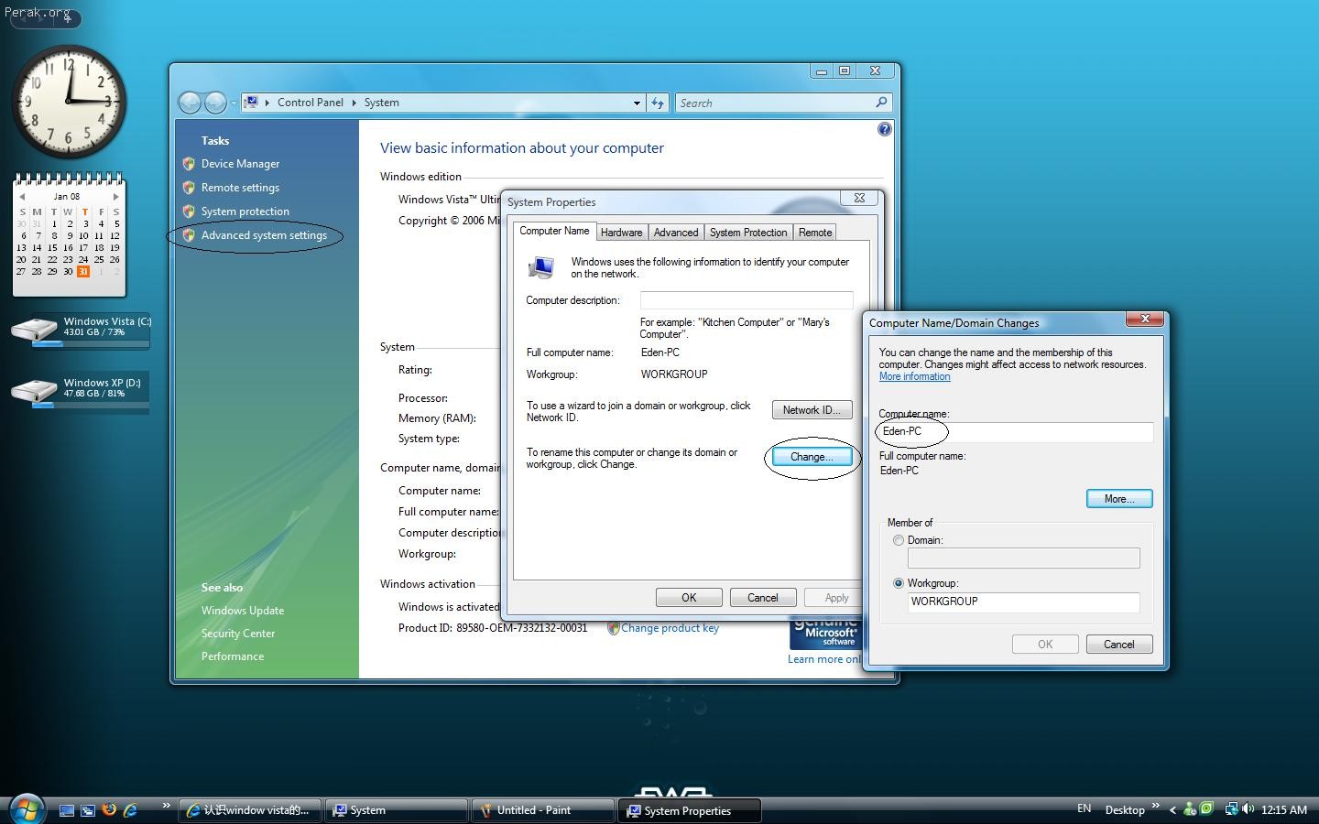Click the shield icon beside Device Manager

189,164
